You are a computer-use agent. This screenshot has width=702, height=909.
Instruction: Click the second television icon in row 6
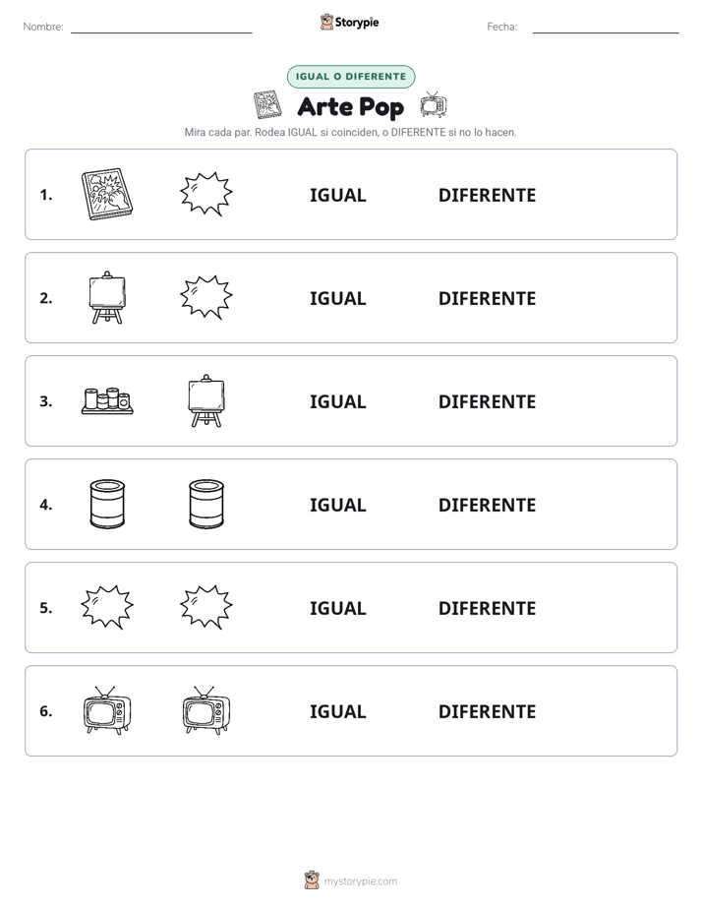coord(206,710)
